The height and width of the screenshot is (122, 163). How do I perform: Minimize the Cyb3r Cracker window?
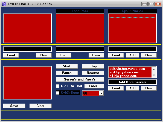pos(144,4)
